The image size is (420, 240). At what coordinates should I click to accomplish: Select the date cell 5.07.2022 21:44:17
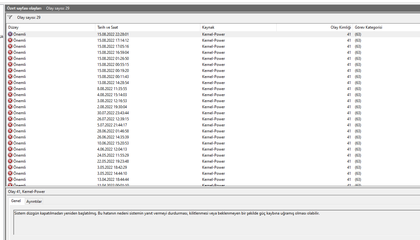pyautogui.click(x=112, y=125)
